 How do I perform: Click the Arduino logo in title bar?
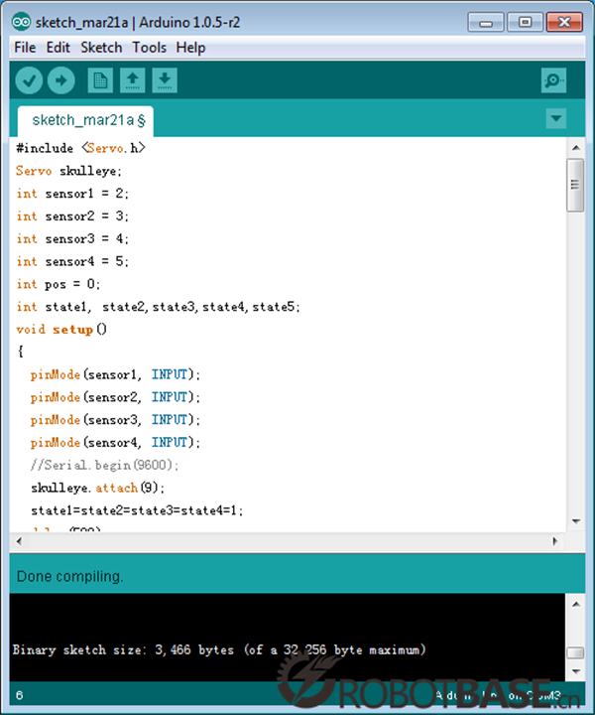[x=20, y=21]
